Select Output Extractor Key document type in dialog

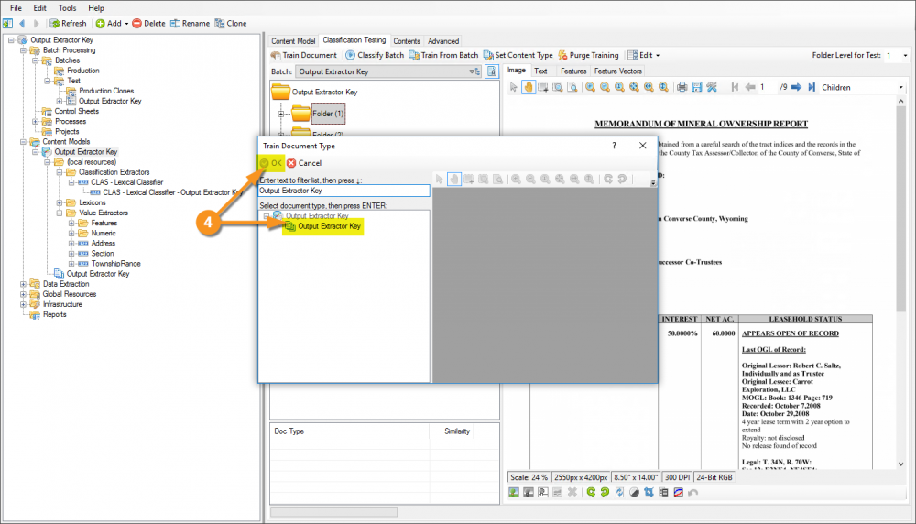329,226
